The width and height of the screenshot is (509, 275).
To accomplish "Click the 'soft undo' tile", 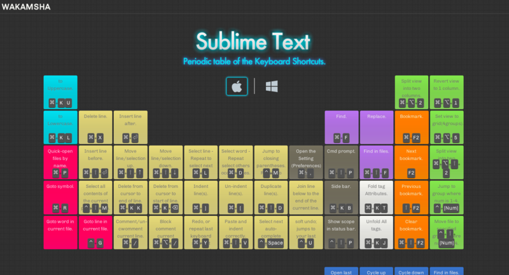I will tap(306, 232).
